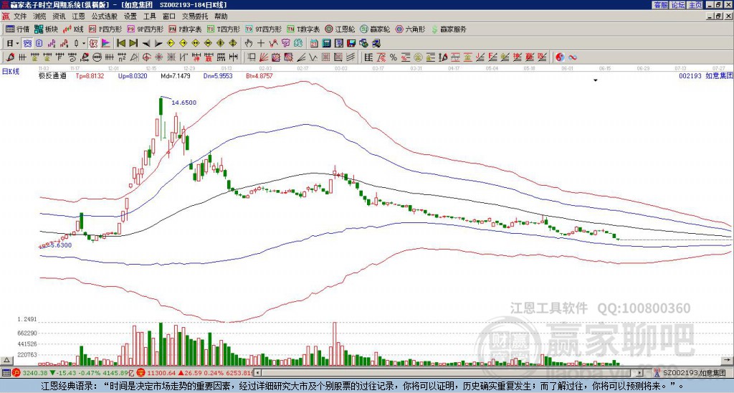Click the status bar grid icon
The height and width of the screenshot is (393, 734).
tap(6, 373)
